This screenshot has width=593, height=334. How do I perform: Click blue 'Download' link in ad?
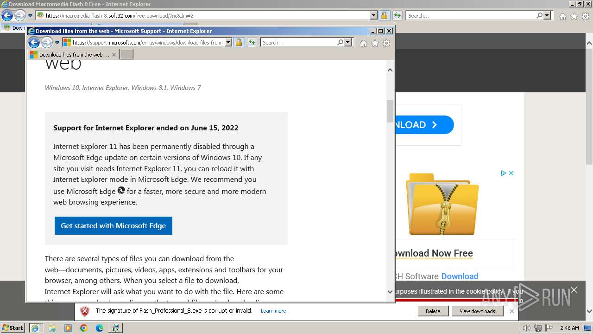[x=460, y=276]
